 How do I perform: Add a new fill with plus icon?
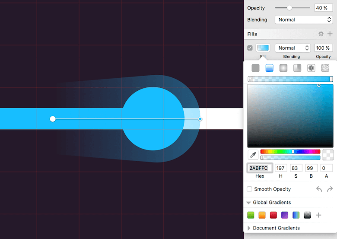330,34
